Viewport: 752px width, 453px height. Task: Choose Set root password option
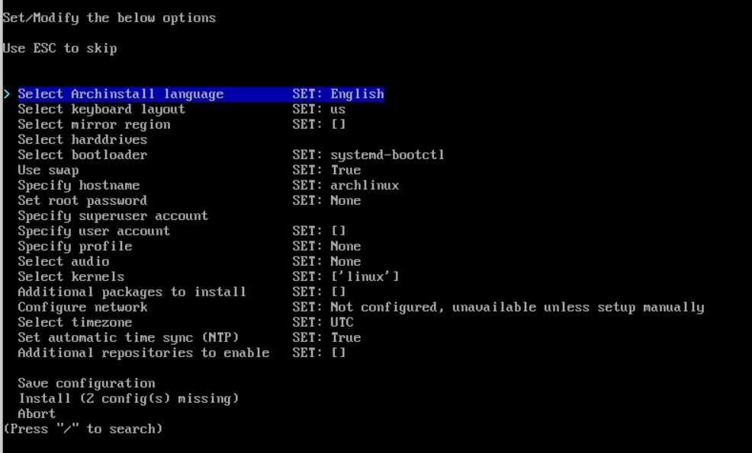coord(82,201)
